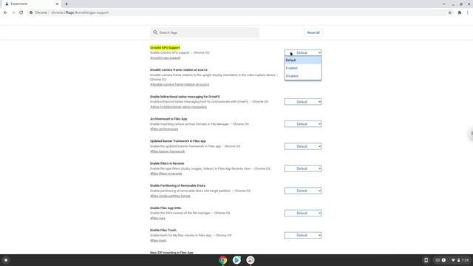Collapse the Crostini GPU Support dropdown

[x=303, y=52]
